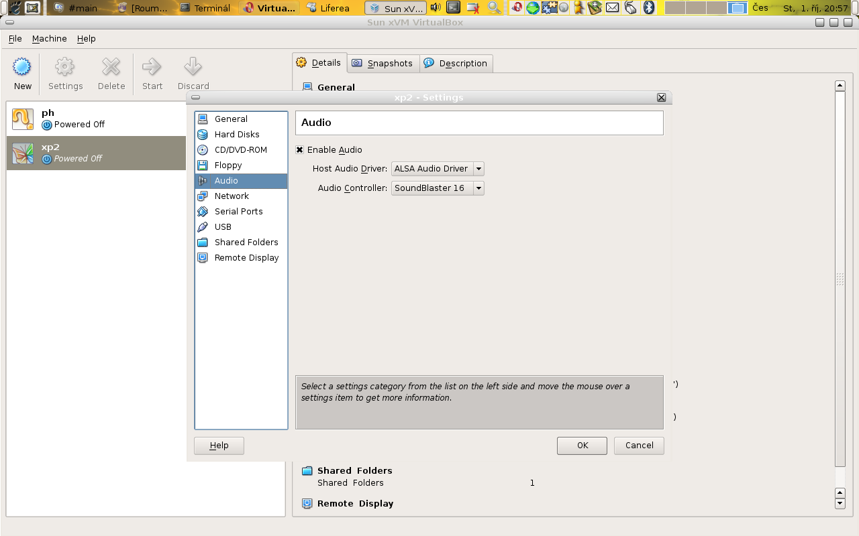Click the puzzle pieces icon in top panel
The image size is (859, 536).
(549, 8)
